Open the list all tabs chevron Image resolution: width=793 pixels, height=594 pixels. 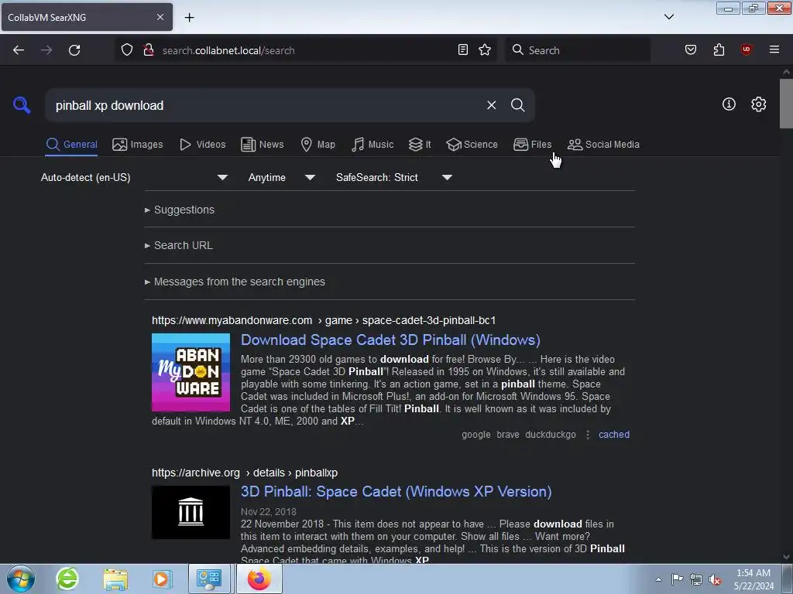(669, 17)
